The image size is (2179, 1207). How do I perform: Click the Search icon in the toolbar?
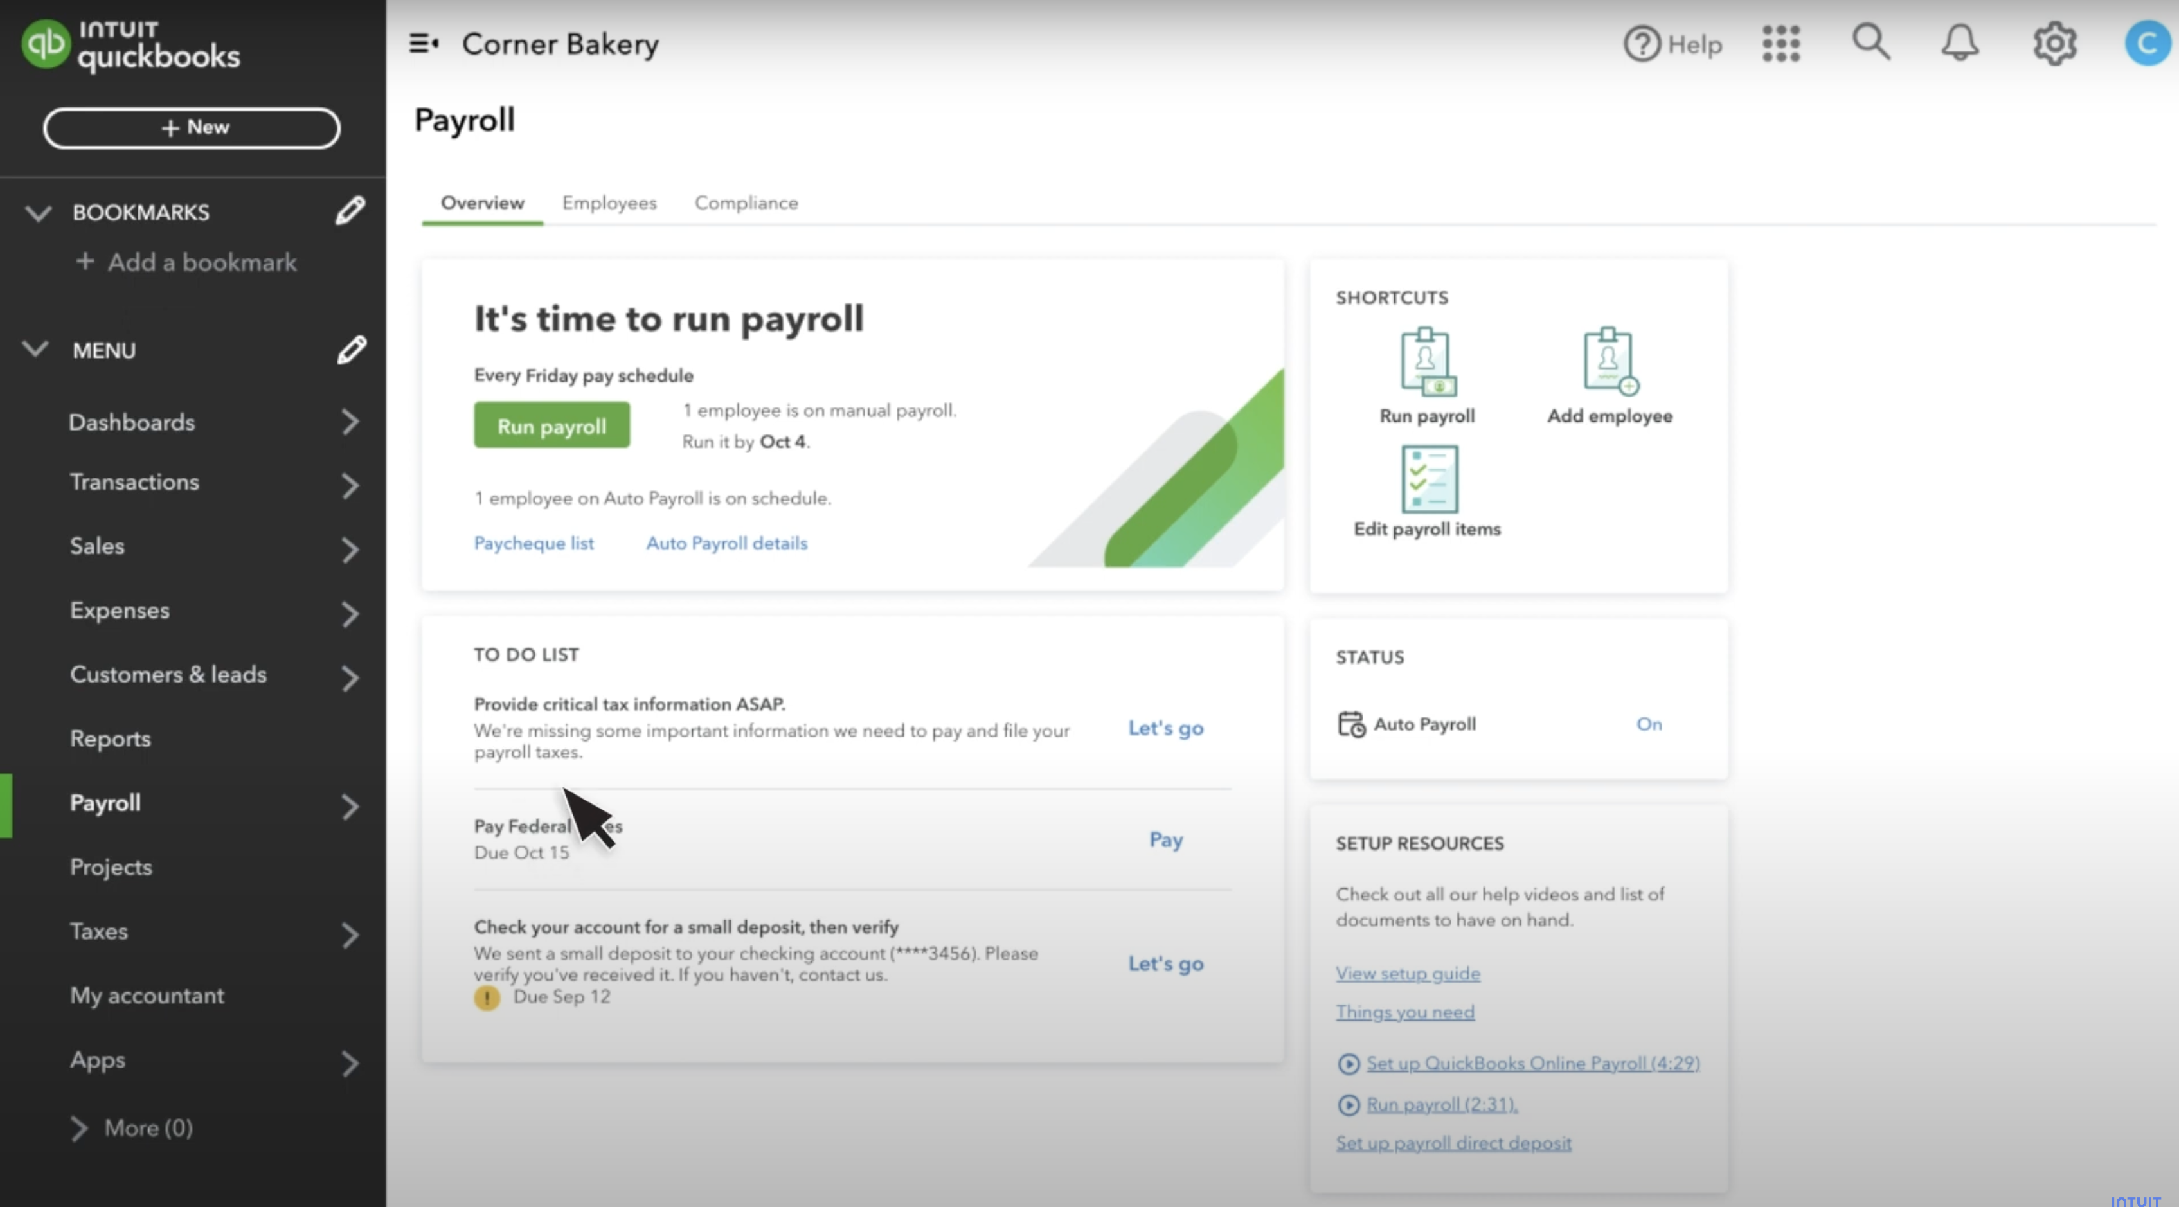(1870, 43)
